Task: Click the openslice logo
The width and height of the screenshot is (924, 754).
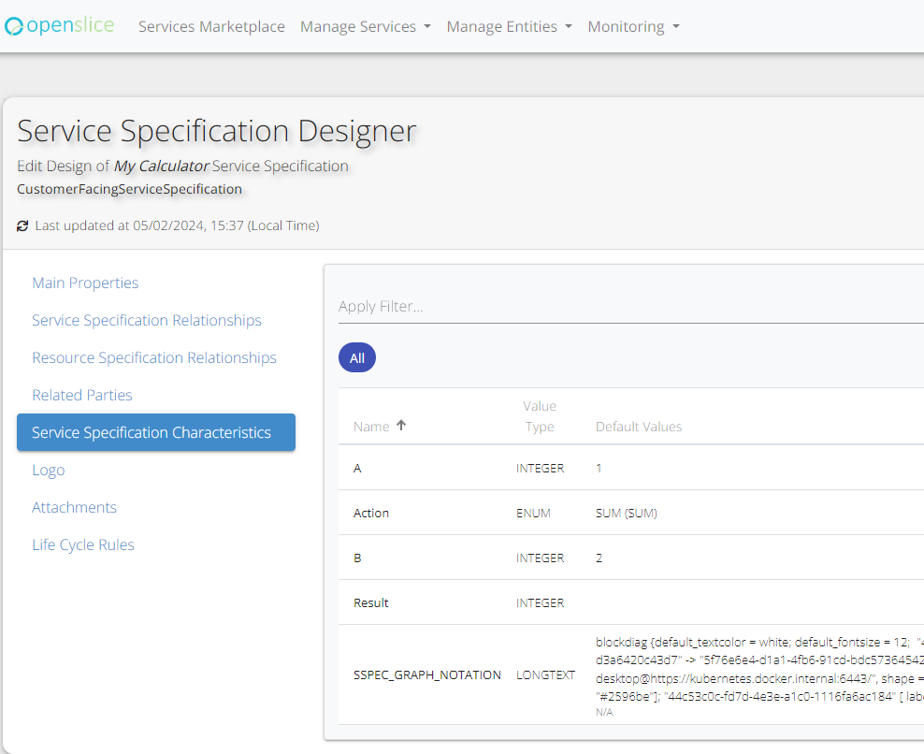Action: pos(60,26)
